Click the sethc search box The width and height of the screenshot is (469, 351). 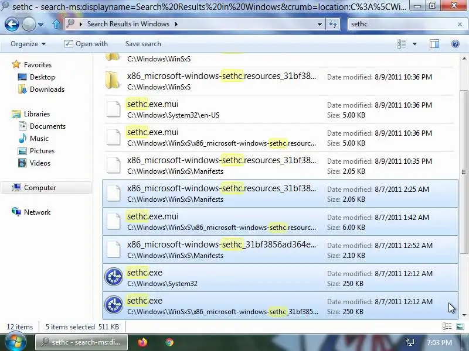tap(402, 24)
